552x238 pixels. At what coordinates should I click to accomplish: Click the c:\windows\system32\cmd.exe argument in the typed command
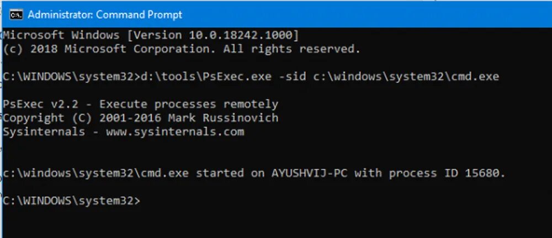(406, 76)
